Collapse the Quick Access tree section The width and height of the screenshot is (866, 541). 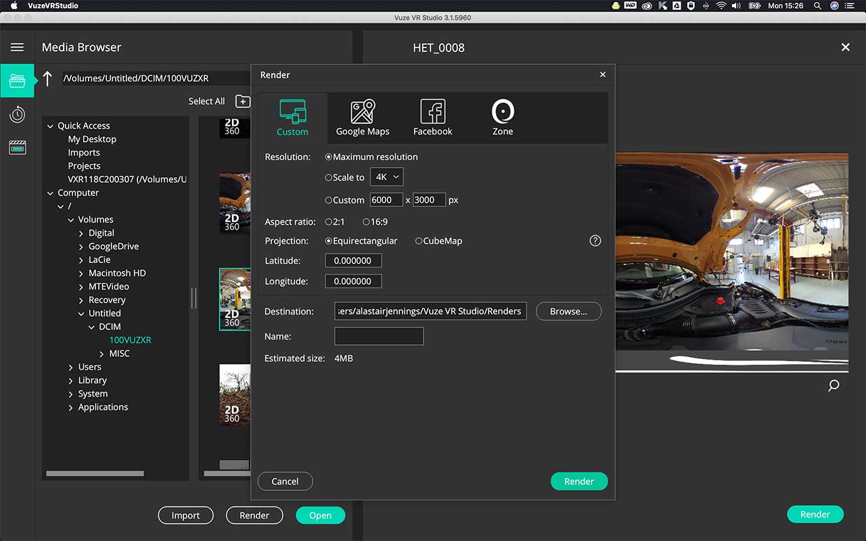tap(50, 126)
